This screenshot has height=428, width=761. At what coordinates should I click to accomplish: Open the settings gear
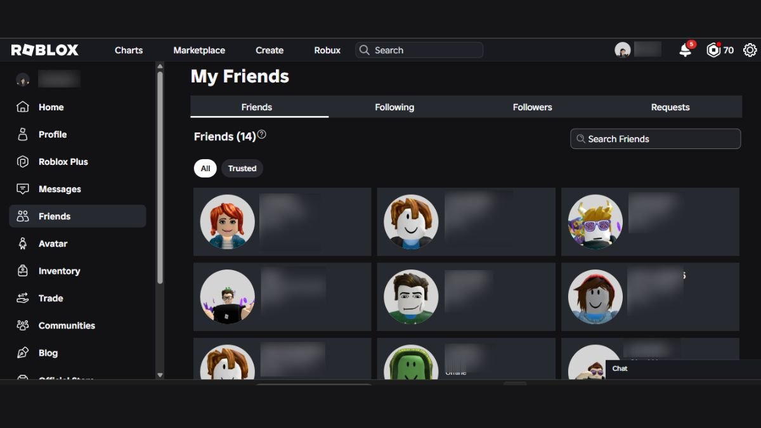(x=750, y=50)
